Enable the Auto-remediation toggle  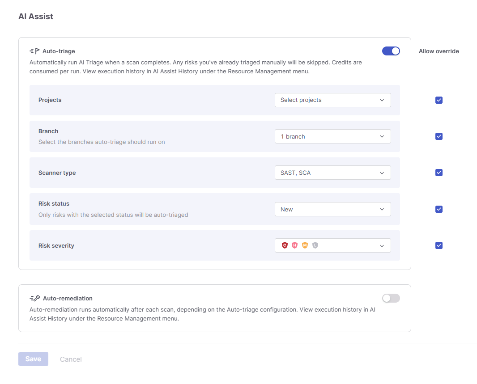pos(391,298)
